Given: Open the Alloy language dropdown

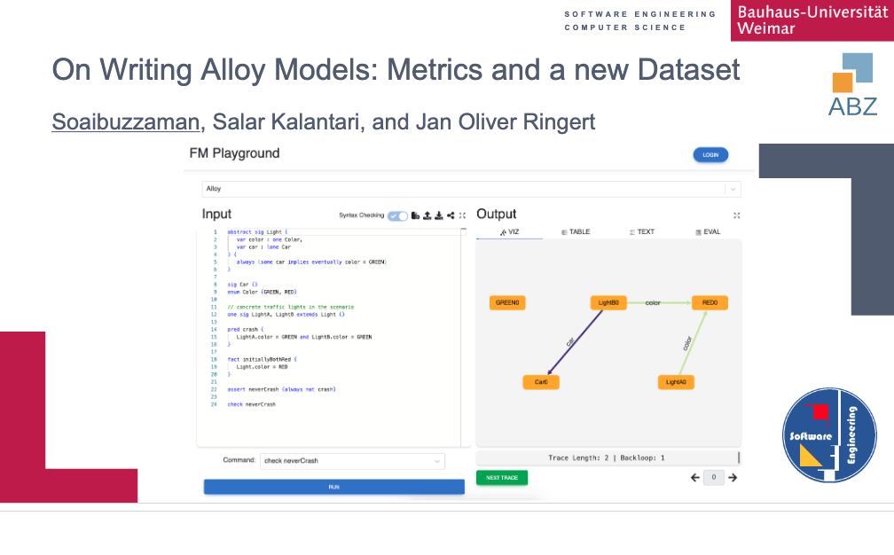Looking at the screenshot, I should [x=733, y=188].
